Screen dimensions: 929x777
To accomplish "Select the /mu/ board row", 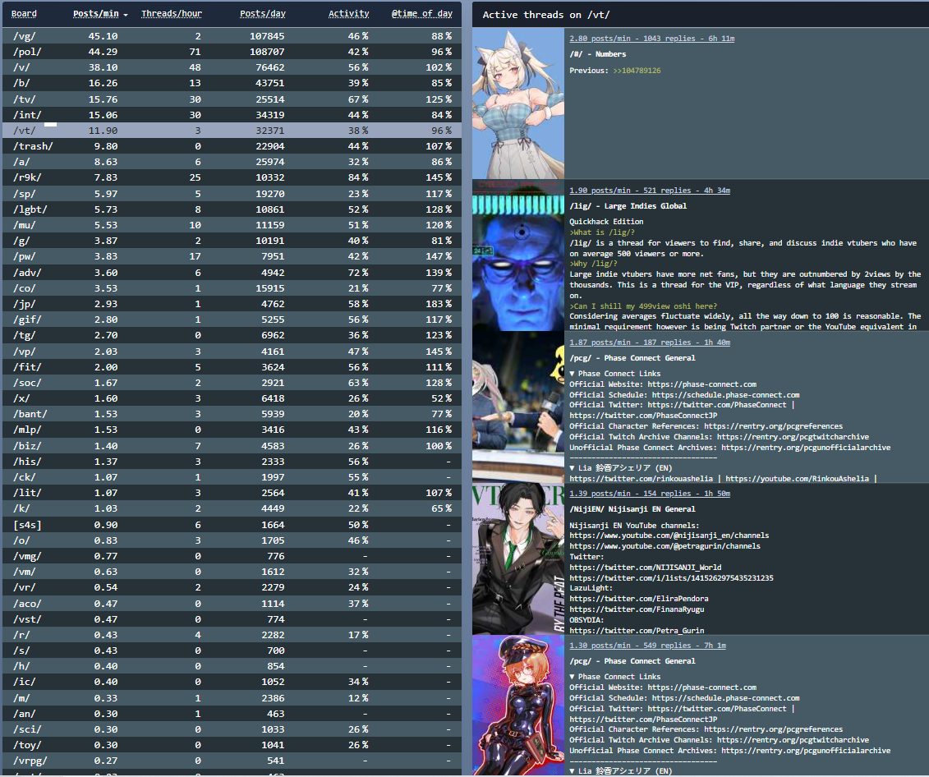I will [232, 225].
